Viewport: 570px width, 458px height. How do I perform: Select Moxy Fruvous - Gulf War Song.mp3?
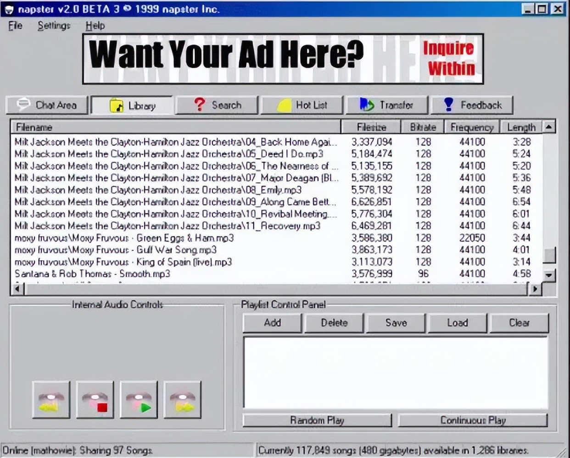coord(276,250)
